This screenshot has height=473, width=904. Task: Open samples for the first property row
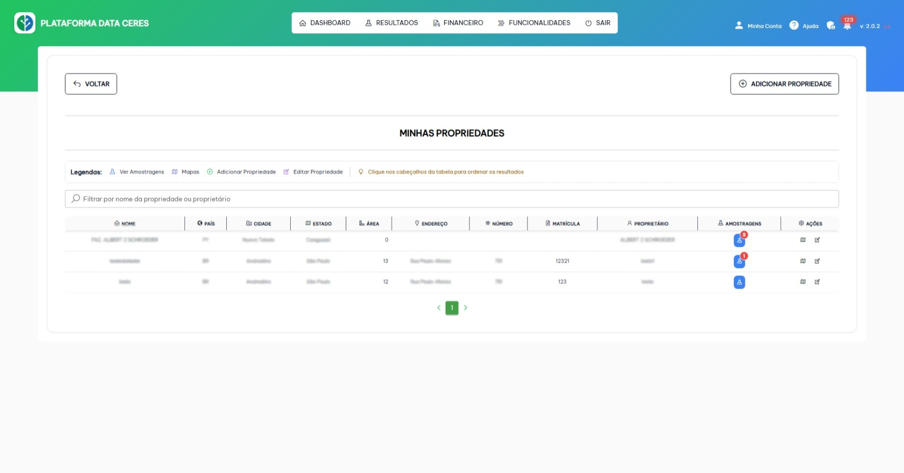point(739,240)
